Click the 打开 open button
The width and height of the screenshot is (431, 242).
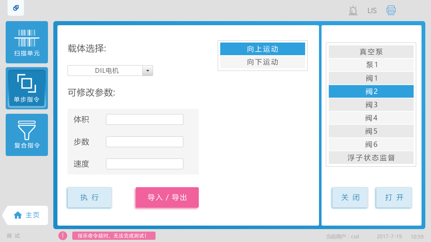point(394,198)
